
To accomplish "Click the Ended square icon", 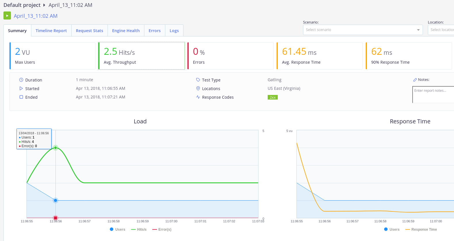I will pos(21,97).
